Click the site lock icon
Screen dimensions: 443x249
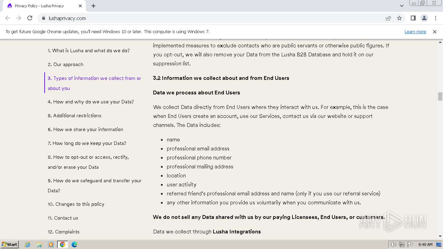coord(43,18)
